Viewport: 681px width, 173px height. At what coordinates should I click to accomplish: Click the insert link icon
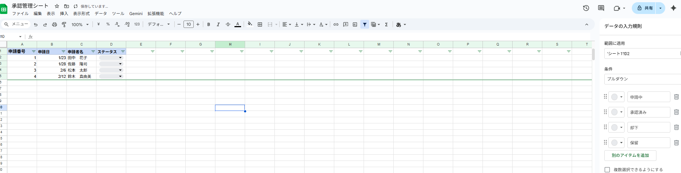(x=336, y=25)
